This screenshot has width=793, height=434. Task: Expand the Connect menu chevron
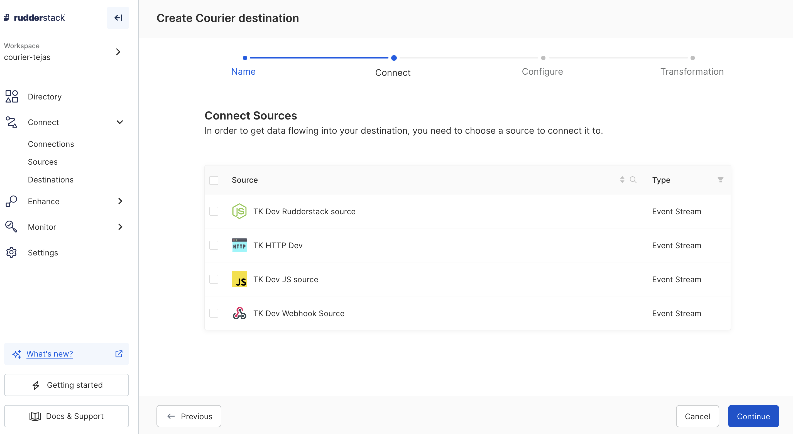pos(120,122)
